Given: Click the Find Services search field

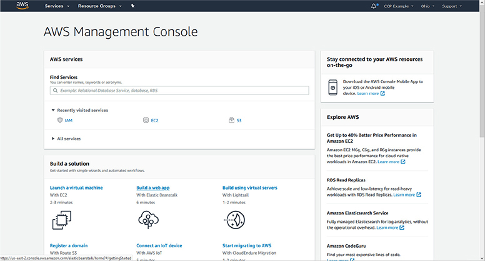Looking at the screenshot, I should tap(179, 91).
